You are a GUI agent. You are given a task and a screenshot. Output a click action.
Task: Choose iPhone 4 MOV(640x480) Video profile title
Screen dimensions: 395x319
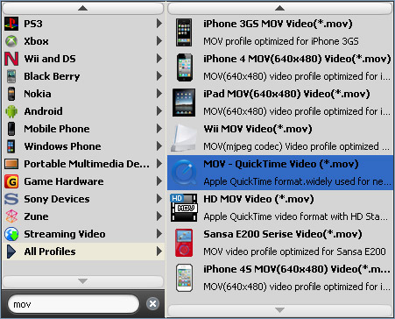pyautogui.click(x=297, y=59)
